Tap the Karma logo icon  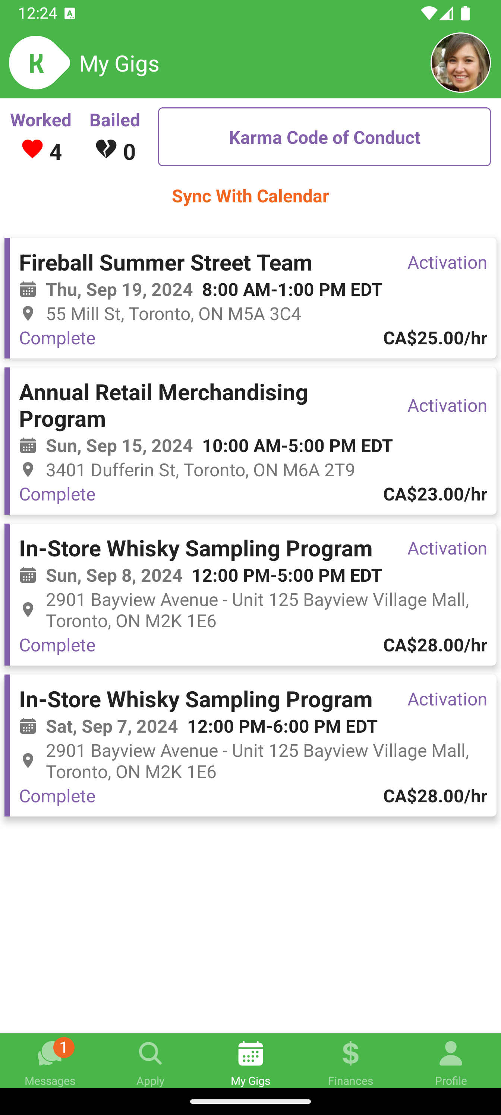click(x=38, y=63)
